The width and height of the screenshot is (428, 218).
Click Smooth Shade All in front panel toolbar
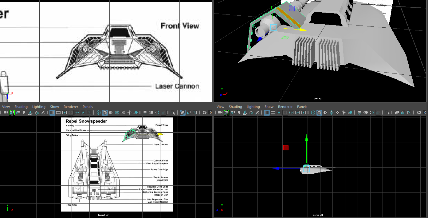coord(105,113)
